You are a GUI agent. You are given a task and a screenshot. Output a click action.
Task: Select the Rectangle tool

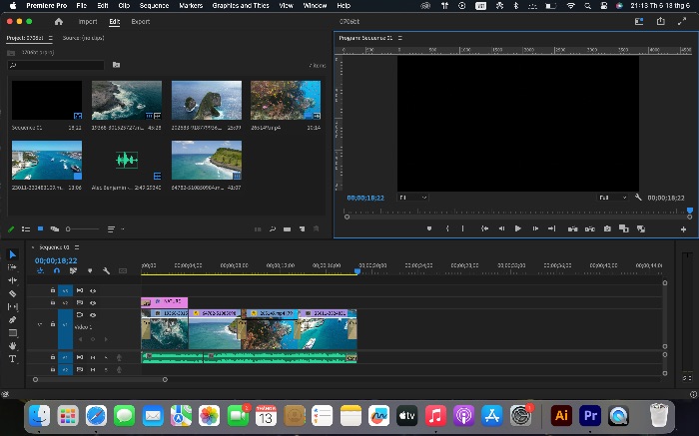(x=12, y=332)
